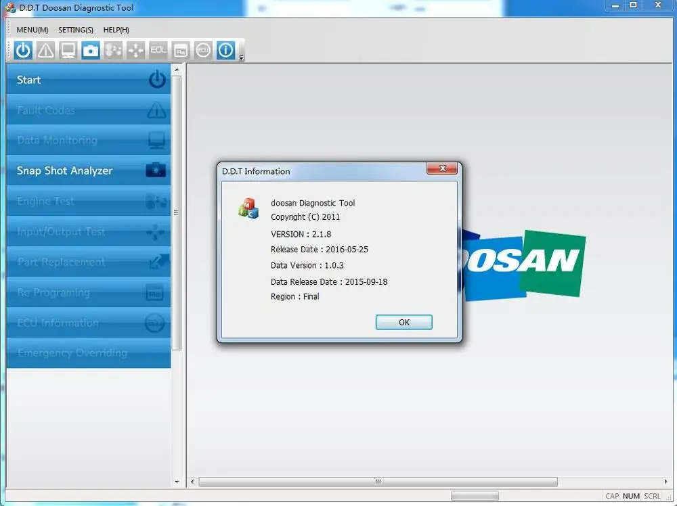
Task: Click the NUM indicator in the status bar
Action: click(x=631, y=496)
